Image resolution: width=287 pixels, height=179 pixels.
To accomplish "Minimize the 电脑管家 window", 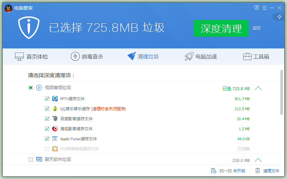I will coord(272,8).
